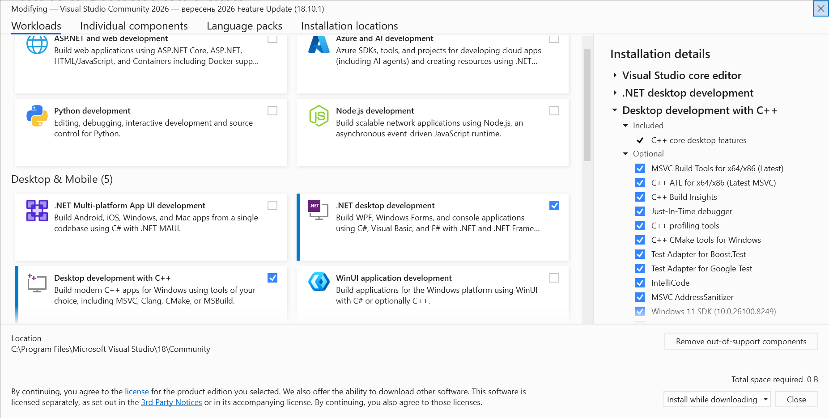Collapse the Optional components section

[x=626, y=154]
